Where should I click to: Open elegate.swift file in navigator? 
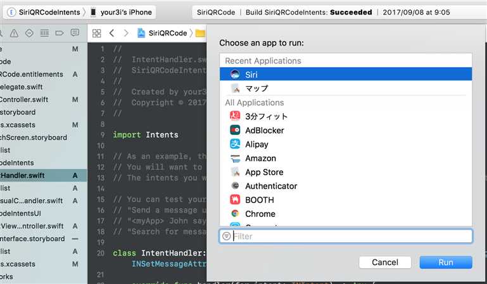tap(21, 87)
